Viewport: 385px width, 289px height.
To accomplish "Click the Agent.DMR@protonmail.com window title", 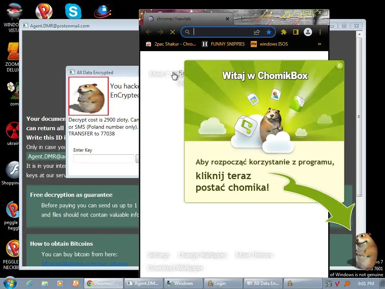I will tap(60, 26).
